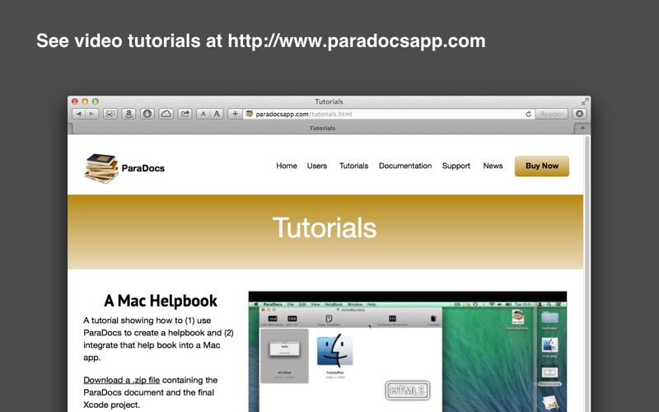Screen dimensions: 659x412
Task: Reload the page with the refresh icon
Action: pyautogui.click(x=528, y=114)
